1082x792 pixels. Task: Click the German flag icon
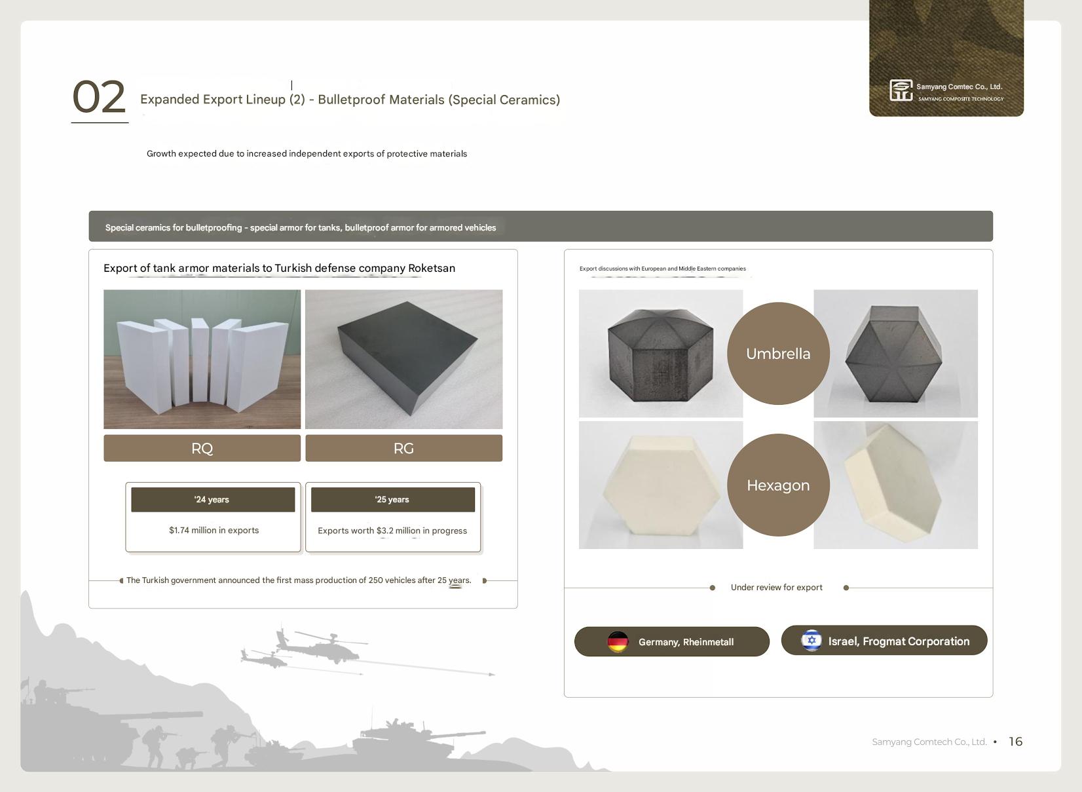tap(618, 642)
